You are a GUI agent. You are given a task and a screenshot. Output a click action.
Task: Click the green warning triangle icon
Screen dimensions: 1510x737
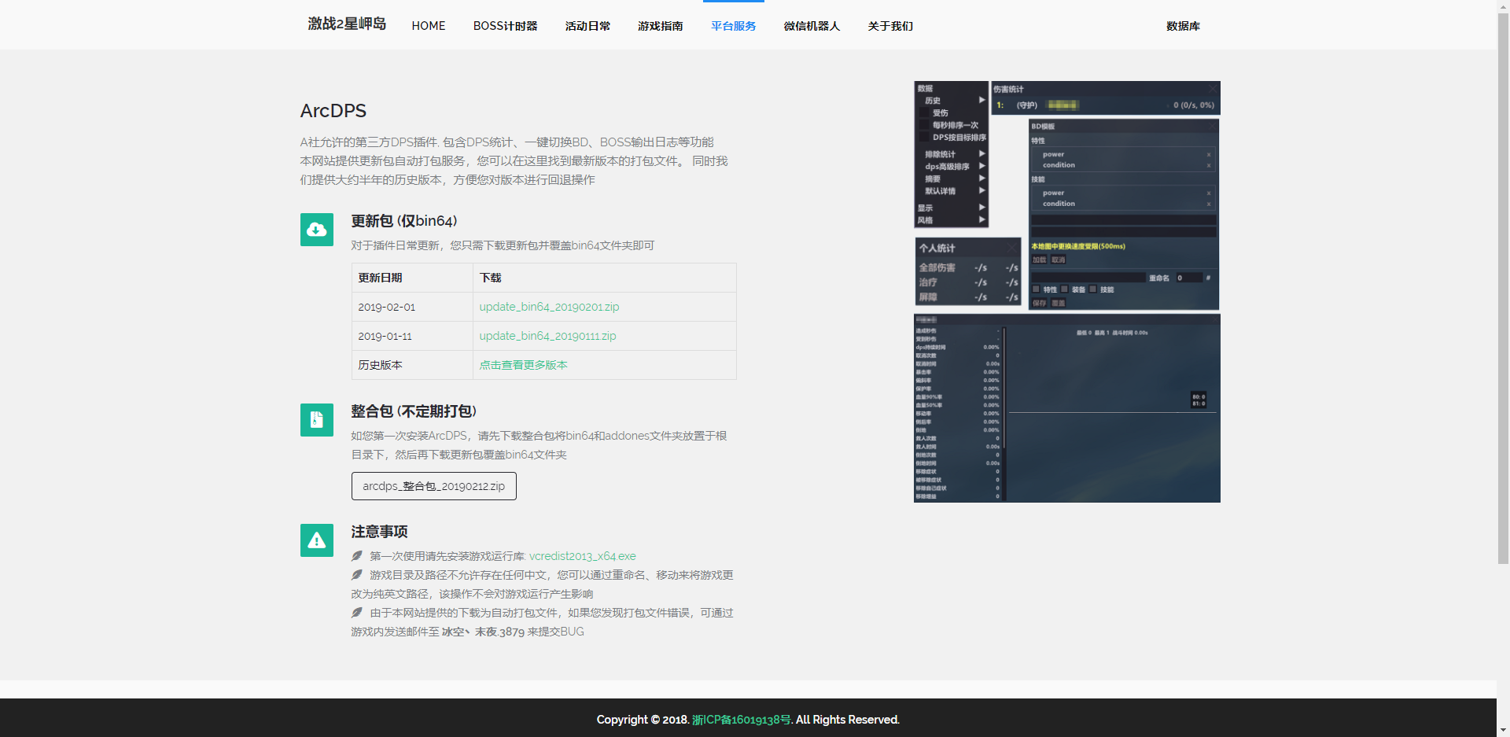tap(317, 540)
